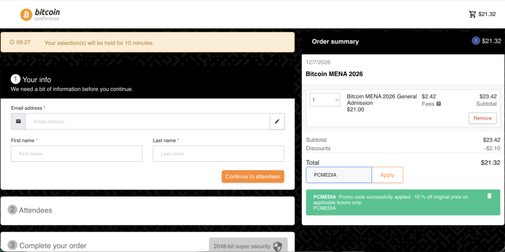Image resolution: width=505 pixels, height=252 pixels.
Task: Click Bitcoin MENA 2026 General Admission ticket name
Action: (382, 100)
